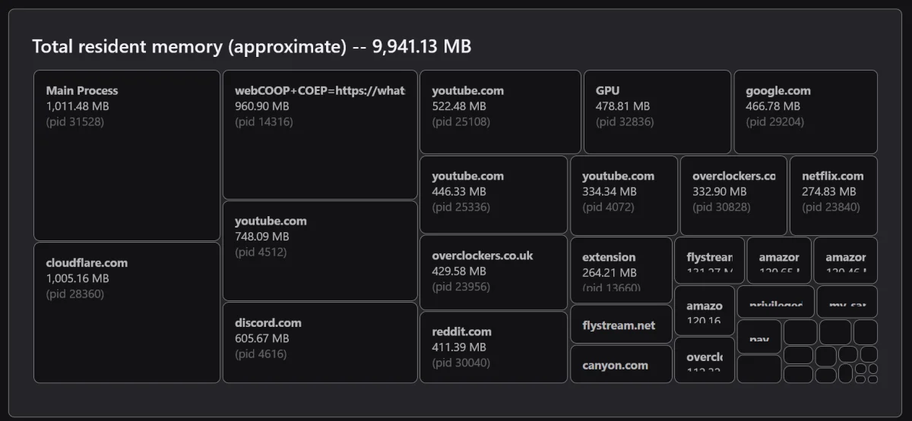Click the "1,011.48 MB" value
The image size is (912, 421).
tap(77, 106)
